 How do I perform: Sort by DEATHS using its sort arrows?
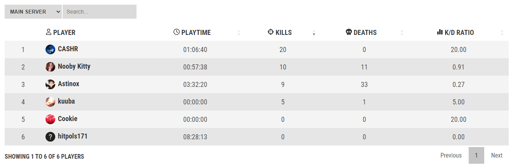[x=402, y=33]
